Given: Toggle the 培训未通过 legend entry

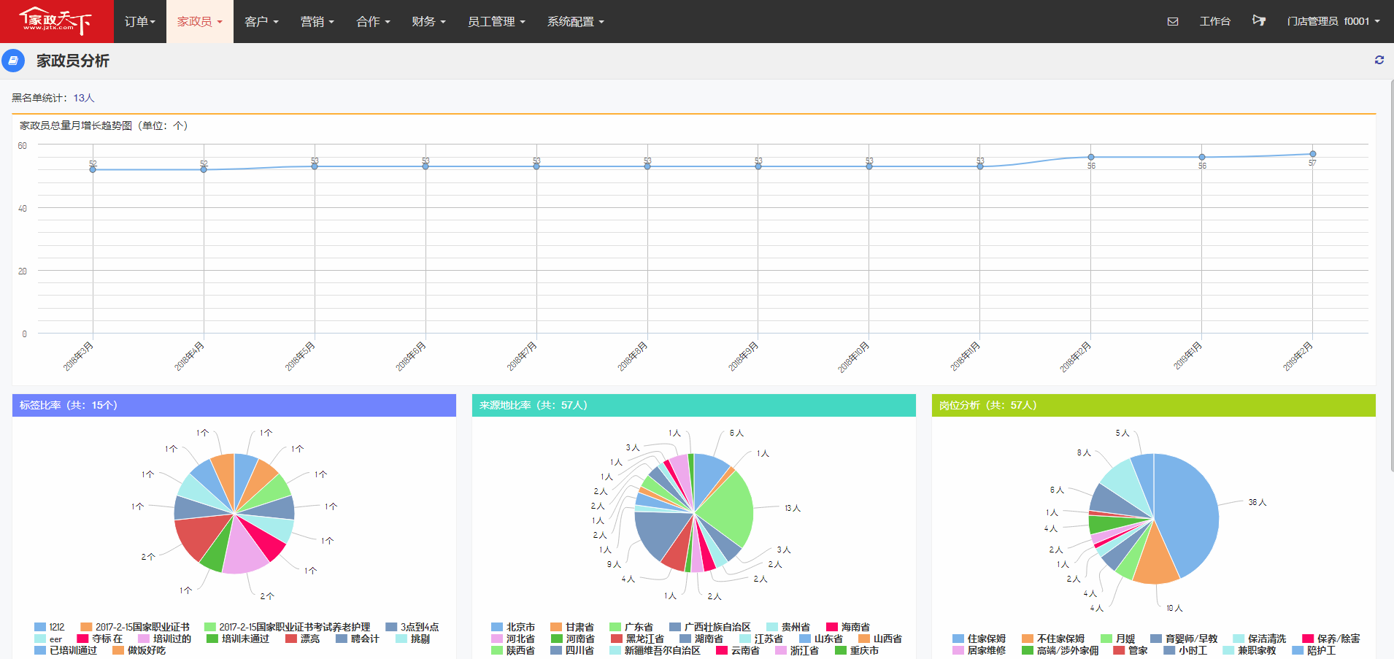Looking at the screenshot, I should pyautogui.click(x=238, y=639).
